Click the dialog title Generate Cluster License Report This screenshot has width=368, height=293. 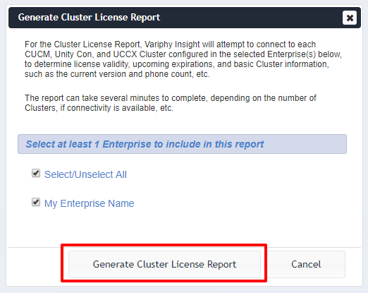(x=89, y=18)
